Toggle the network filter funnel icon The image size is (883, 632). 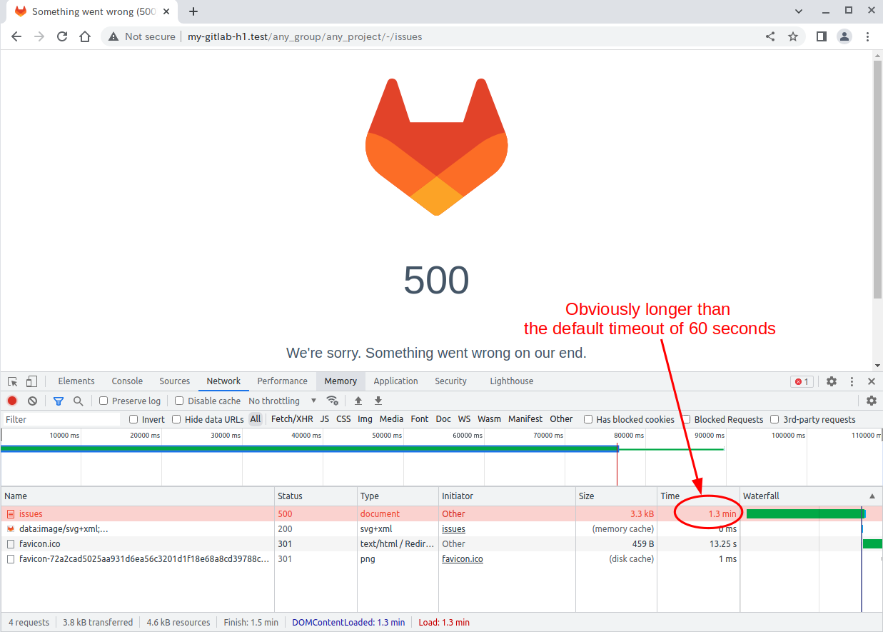[59, 401]
